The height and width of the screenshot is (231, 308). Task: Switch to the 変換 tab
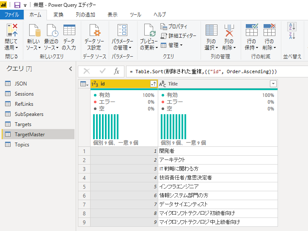(58, 14)
